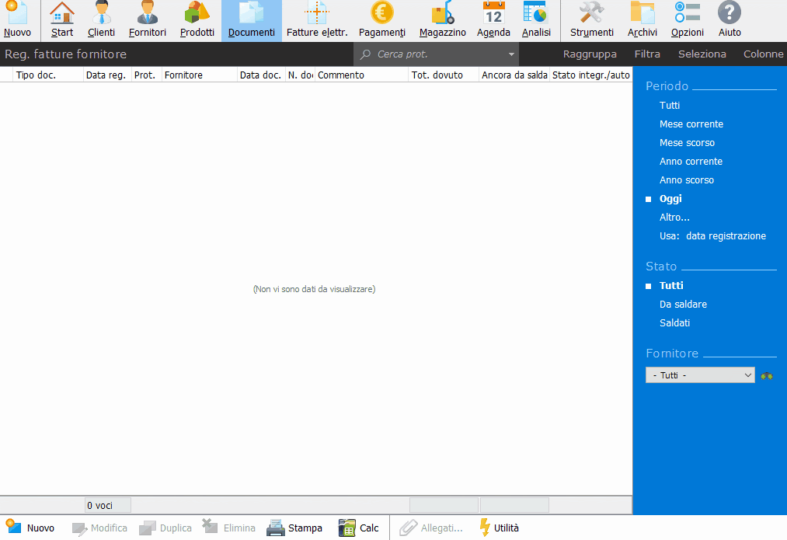Change the Usa: data registrazione option
Screen dimensions: 787x540
click(712, 236)
